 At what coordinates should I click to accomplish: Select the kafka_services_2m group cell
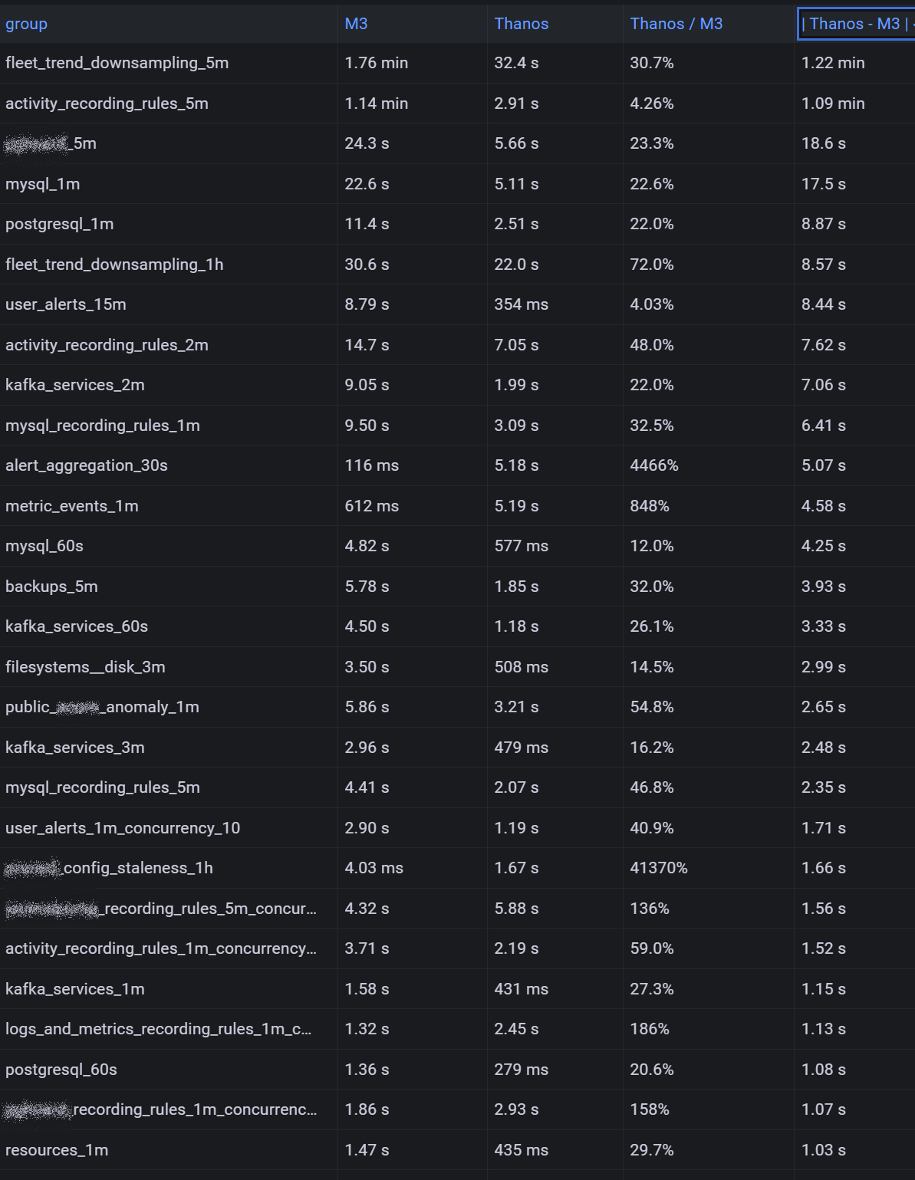coord(74,385)
